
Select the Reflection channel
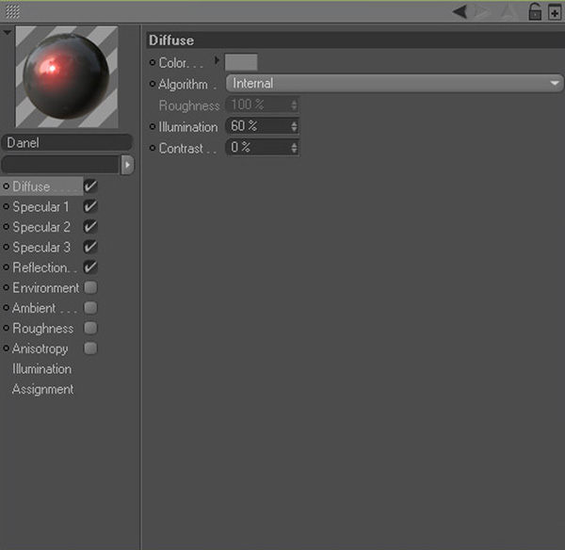coord(44,267)
